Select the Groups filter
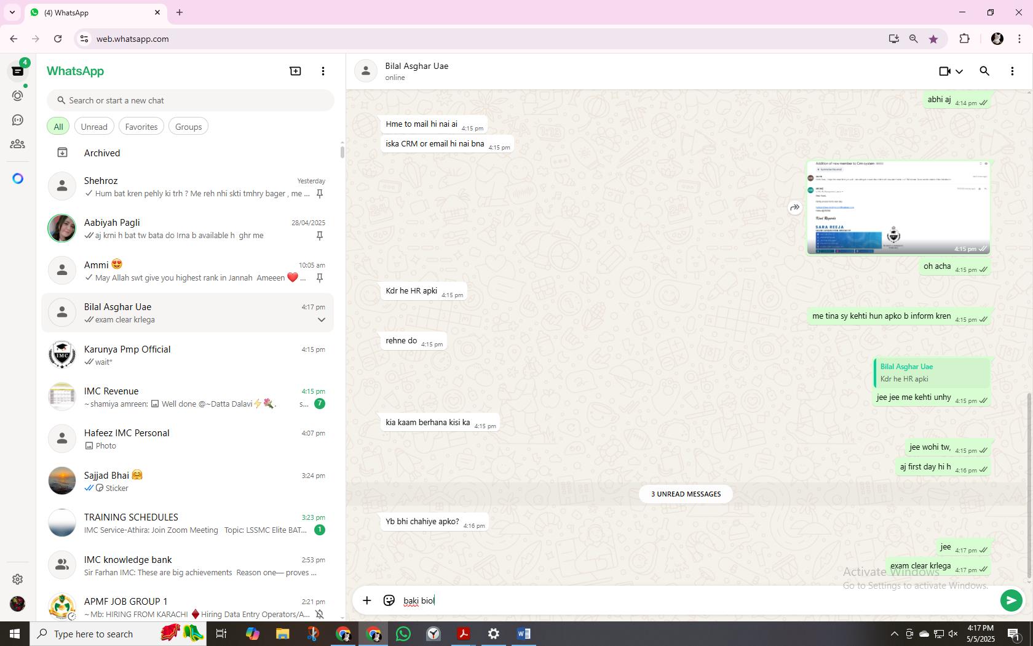The height and width of the screenshot is (646, 1033). click(188, 127)
